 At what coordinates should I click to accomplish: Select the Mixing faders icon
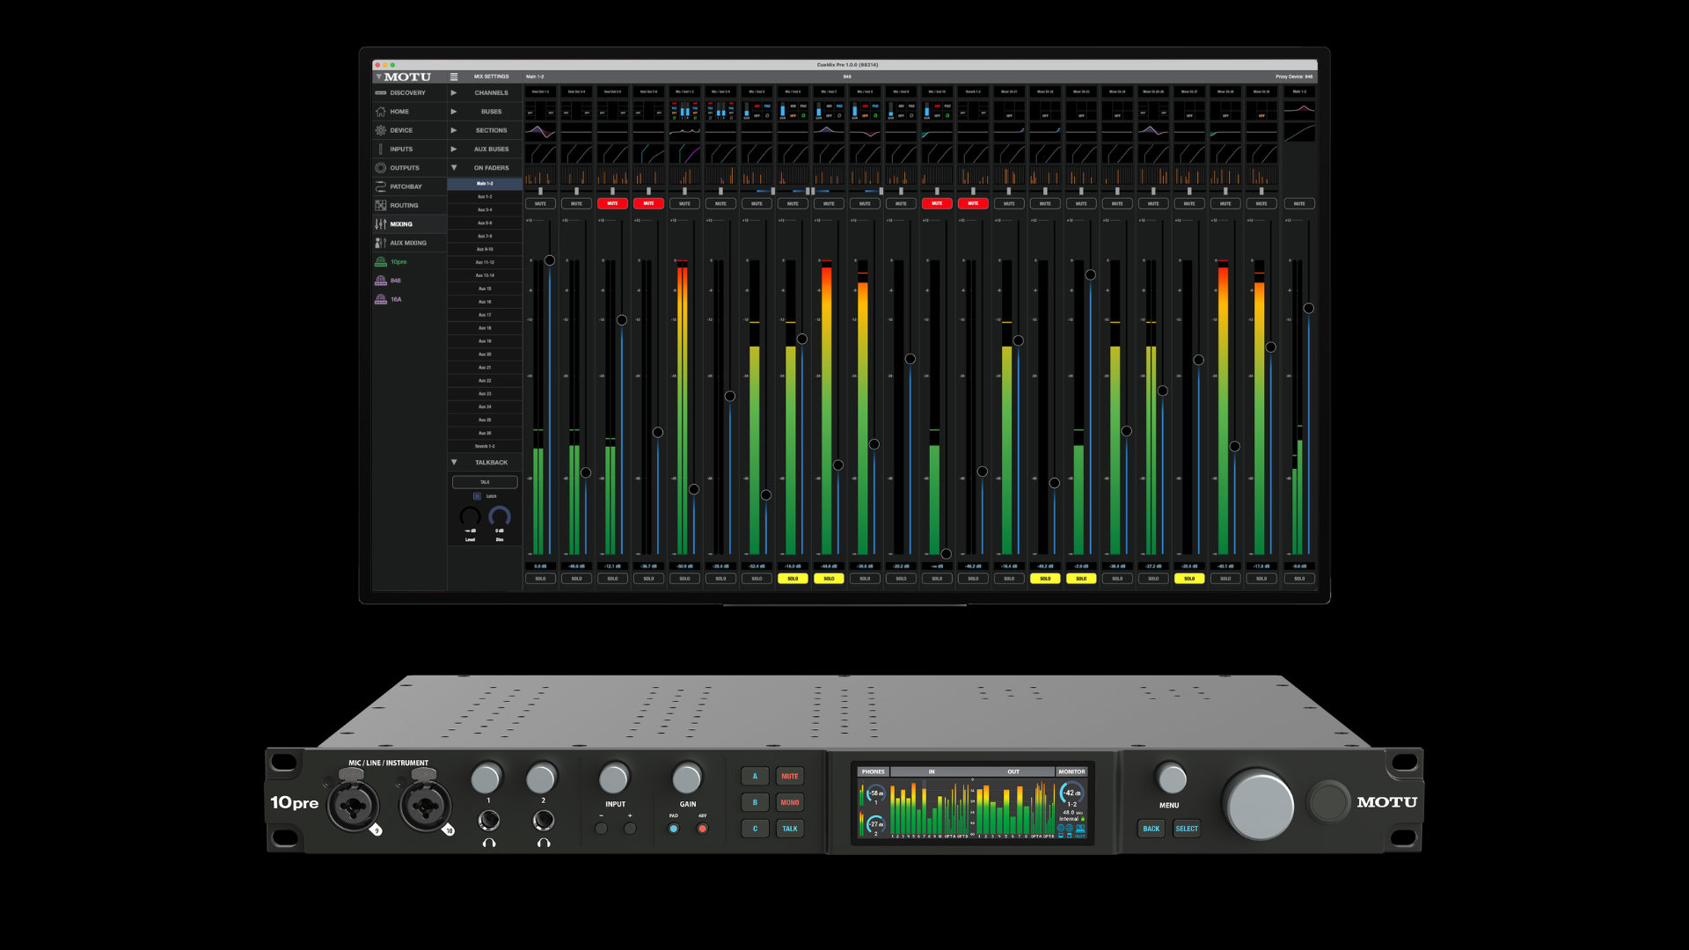(381, 224)
